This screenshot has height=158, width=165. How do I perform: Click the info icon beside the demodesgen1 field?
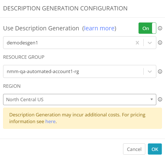[x=160, y=42]
